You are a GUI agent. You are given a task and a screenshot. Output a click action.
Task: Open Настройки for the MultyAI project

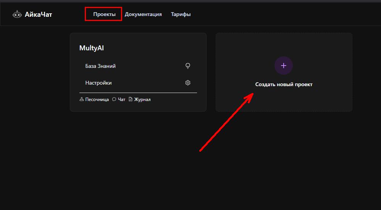(98, 83)
